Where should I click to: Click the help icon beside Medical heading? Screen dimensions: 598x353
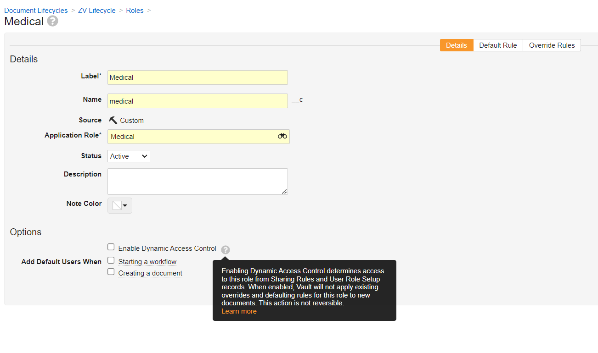click(x=53, y=21)
